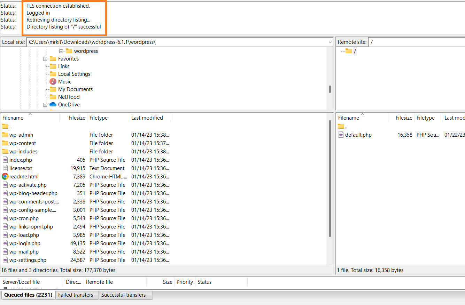Select the My Documents folder icon
Viewport: 465px width, 305px height.
[53, 89]
